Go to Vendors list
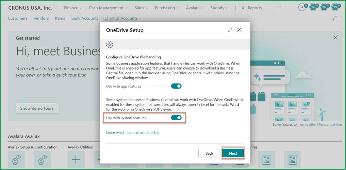The image size is (346, 170). [x=41, y=18]
